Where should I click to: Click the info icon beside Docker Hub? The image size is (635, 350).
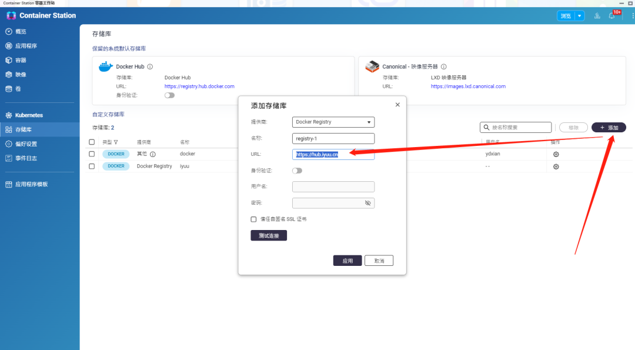coord(150,67)
